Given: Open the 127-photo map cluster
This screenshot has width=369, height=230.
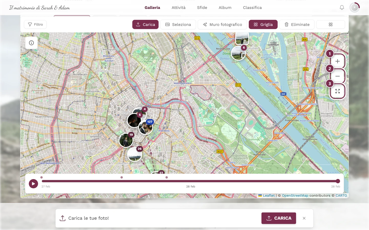Looking at the screenshot, I should [146, 127].
